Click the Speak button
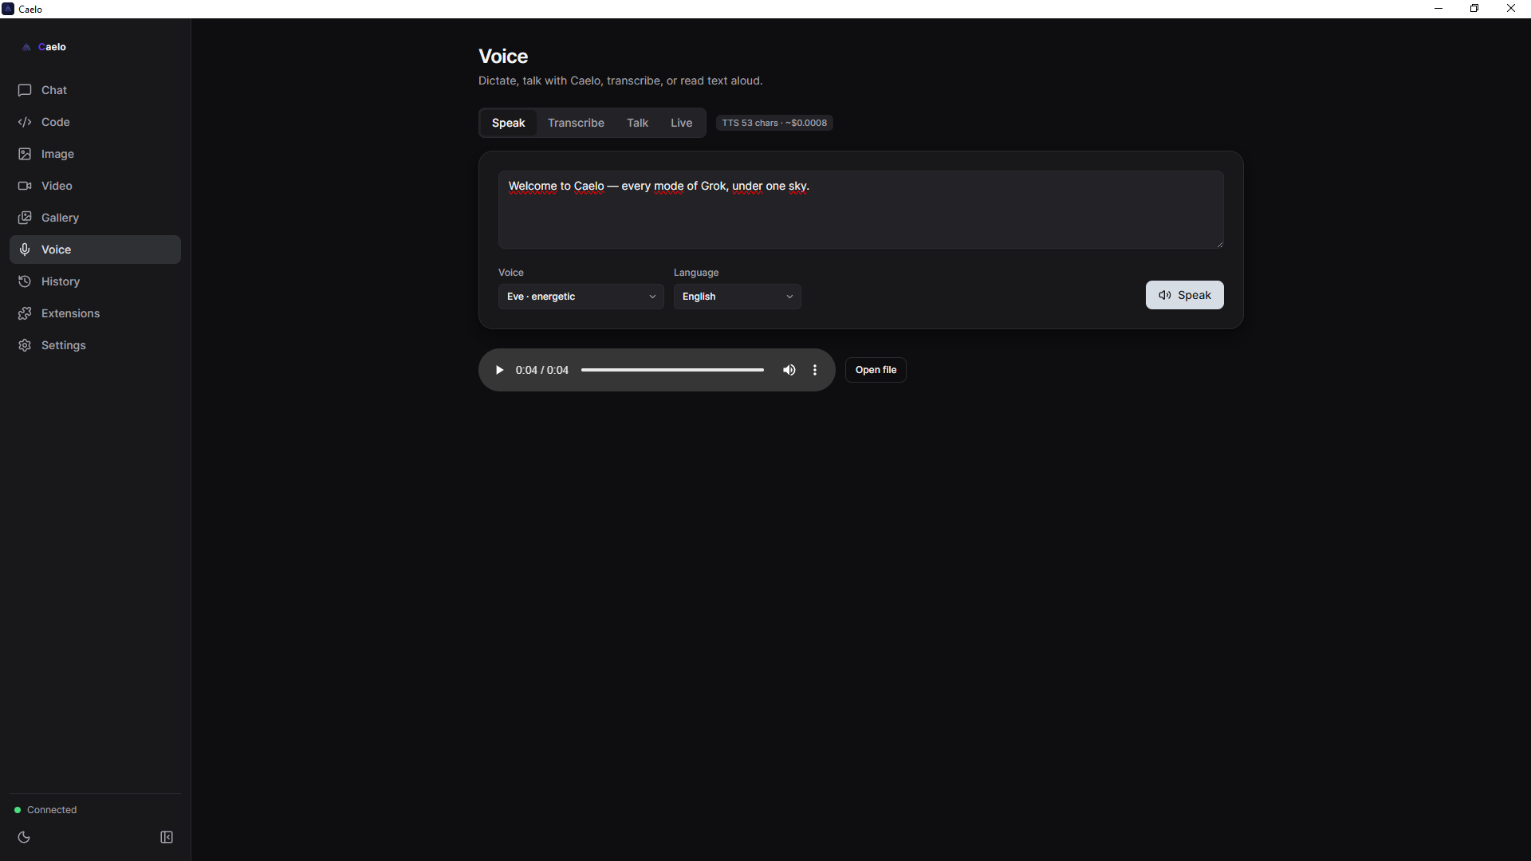 [1184, 295]
